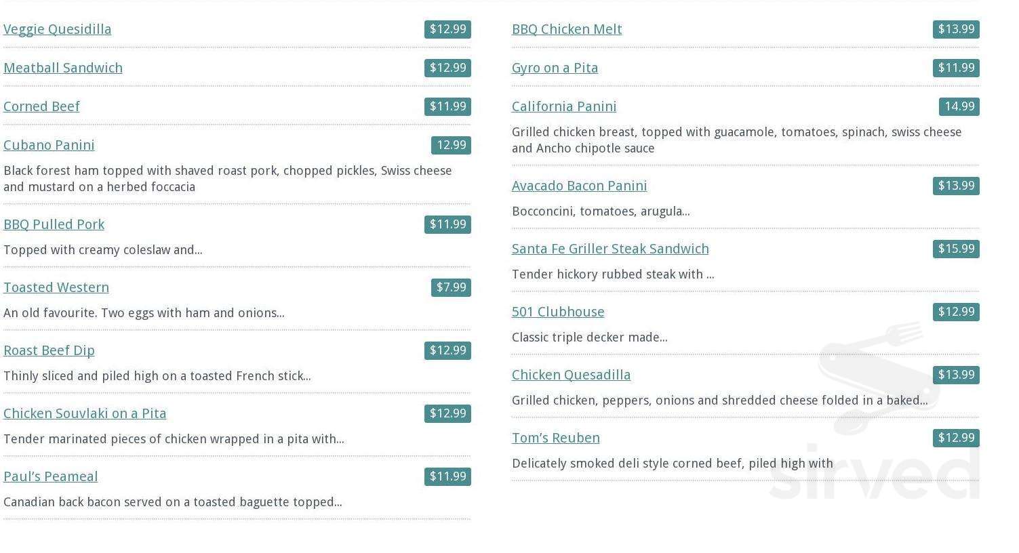Open Gyro on a Pita
The image size is (1019, 553).
coord(555,68)
